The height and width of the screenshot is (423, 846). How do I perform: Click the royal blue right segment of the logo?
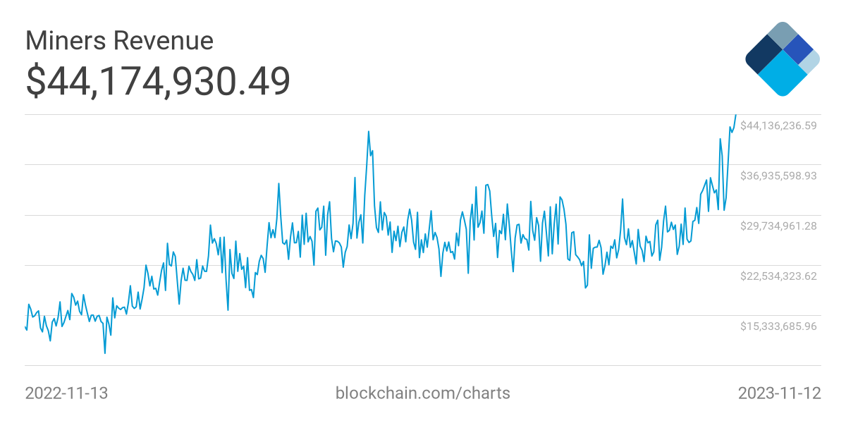[798, 49]
